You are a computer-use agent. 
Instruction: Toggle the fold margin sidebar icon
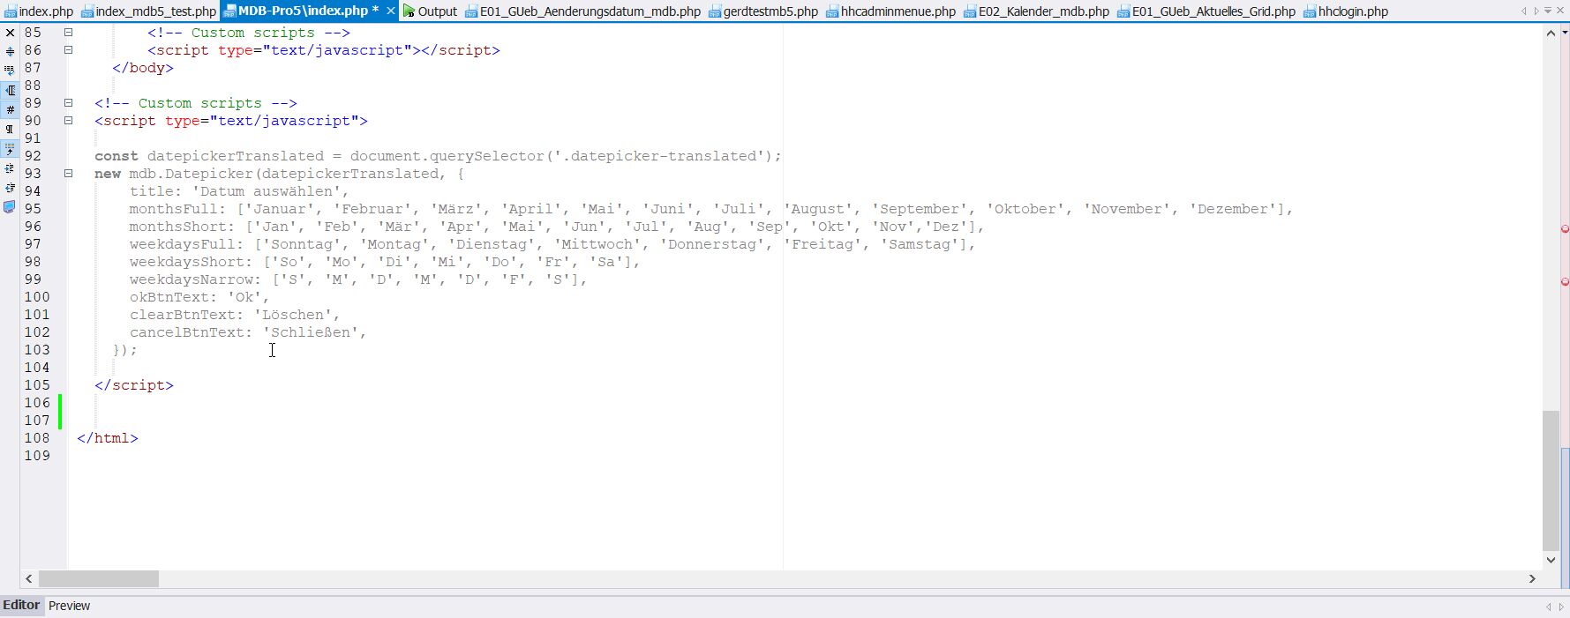(10, 90)
